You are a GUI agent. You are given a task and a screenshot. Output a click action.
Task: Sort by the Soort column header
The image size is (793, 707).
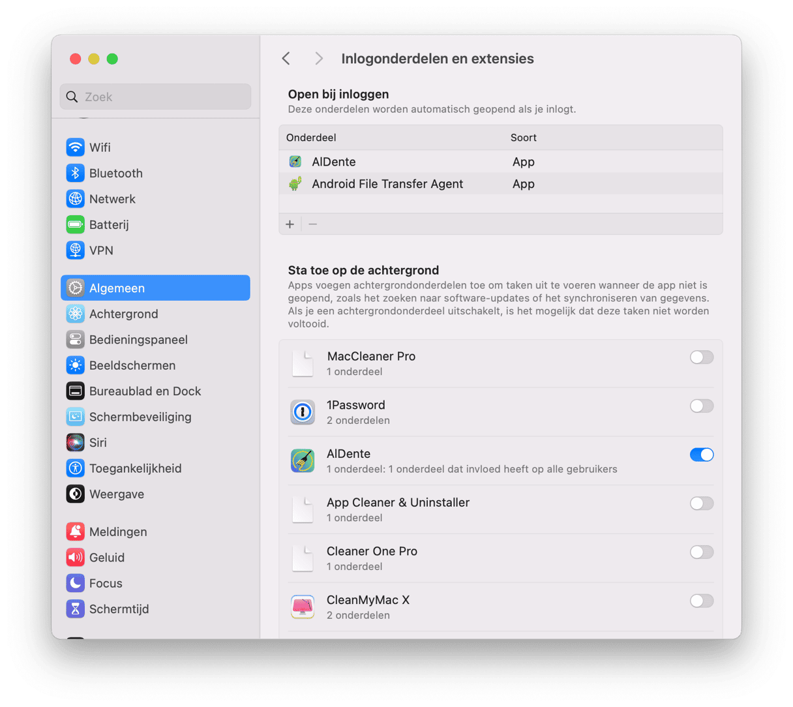[524, 138]
